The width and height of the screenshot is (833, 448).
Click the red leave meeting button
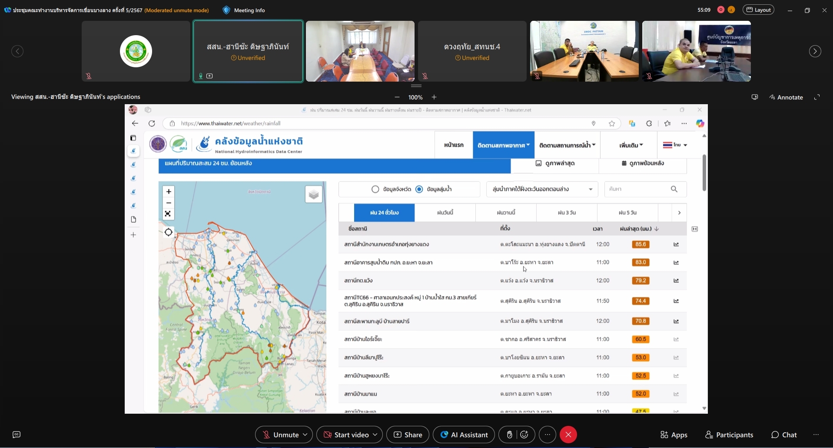click(568, 435)
